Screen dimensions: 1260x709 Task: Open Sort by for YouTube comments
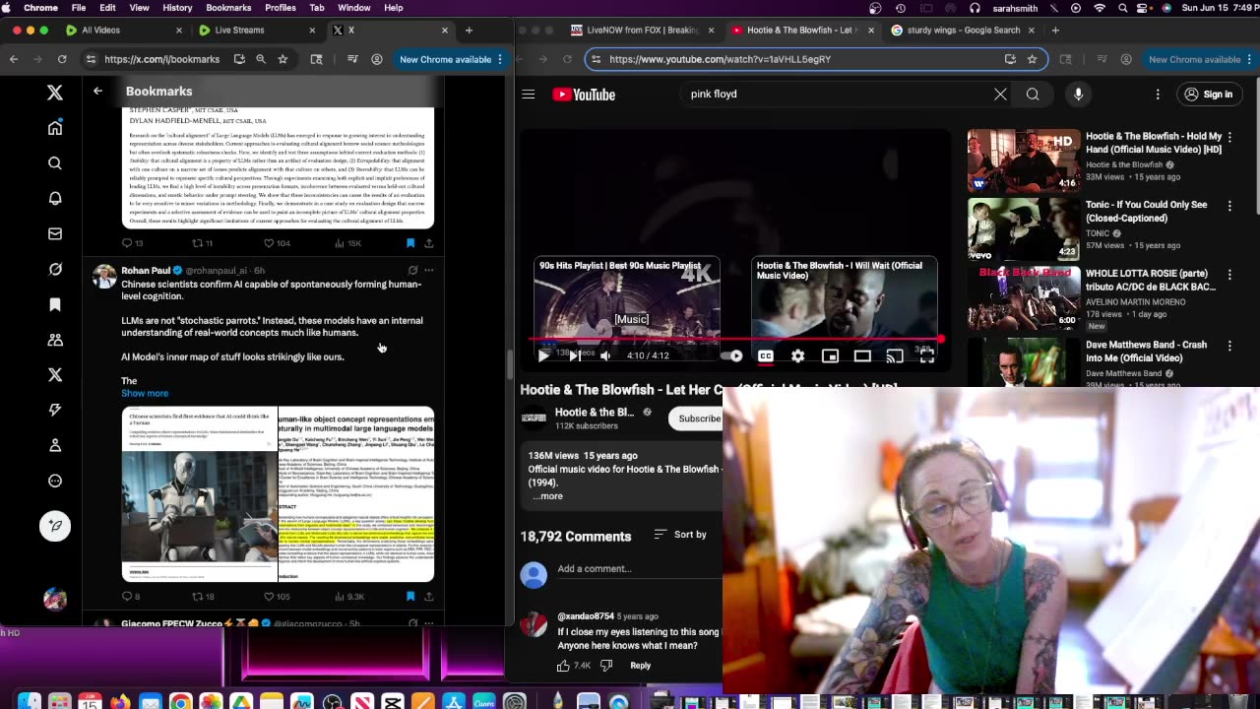680,534
